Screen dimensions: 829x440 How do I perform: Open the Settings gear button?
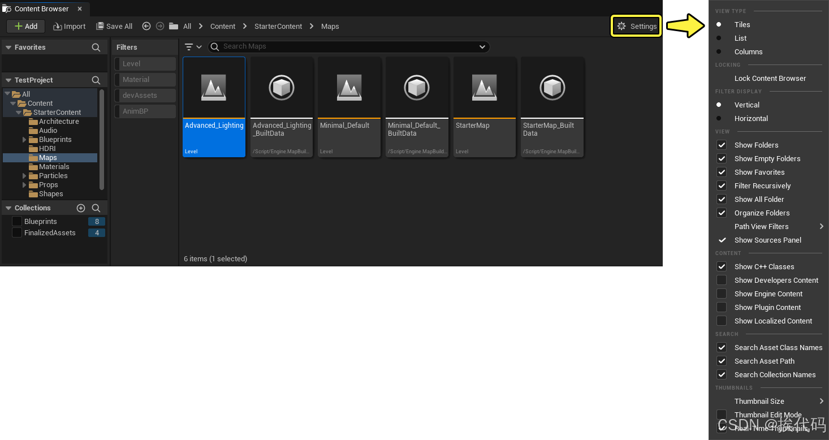click(637, 26)
